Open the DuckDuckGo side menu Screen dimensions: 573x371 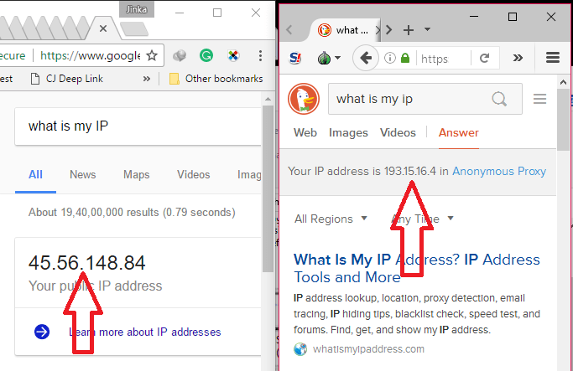[x=539, y=99]
